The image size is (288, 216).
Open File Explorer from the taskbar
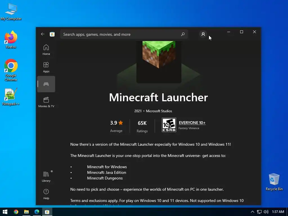click(26, 212)
